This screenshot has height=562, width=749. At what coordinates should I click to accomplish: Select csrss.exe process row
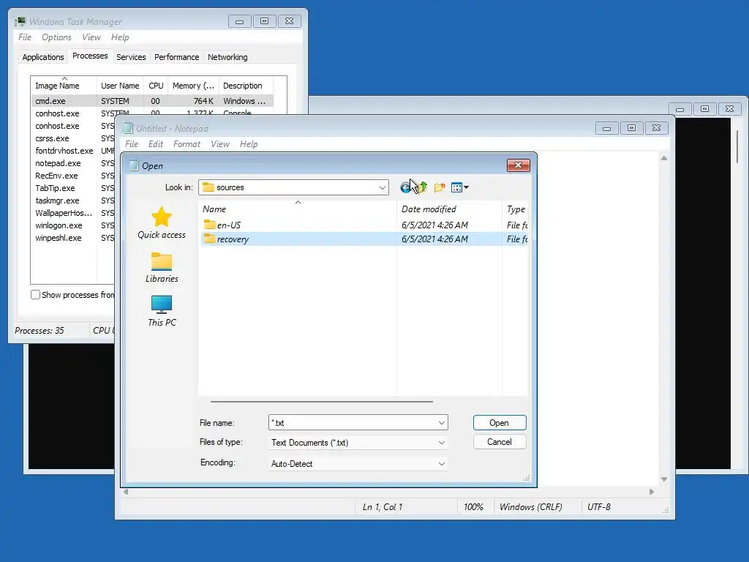[x=73, y=138]
